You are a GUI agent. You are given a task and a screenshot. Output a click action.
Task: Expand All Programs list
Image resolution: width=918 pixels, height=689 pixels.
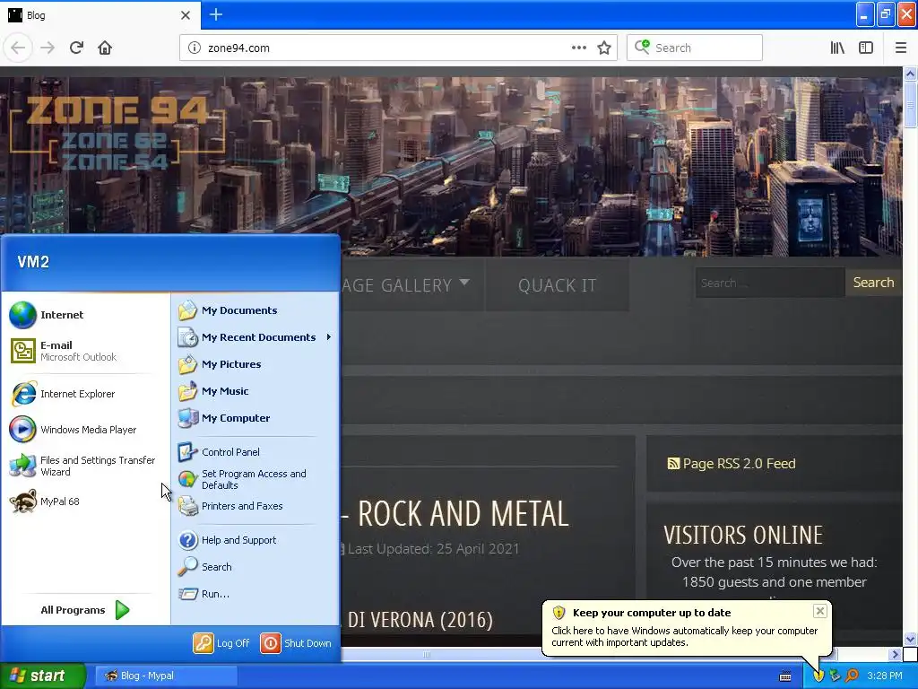[85, 610]
